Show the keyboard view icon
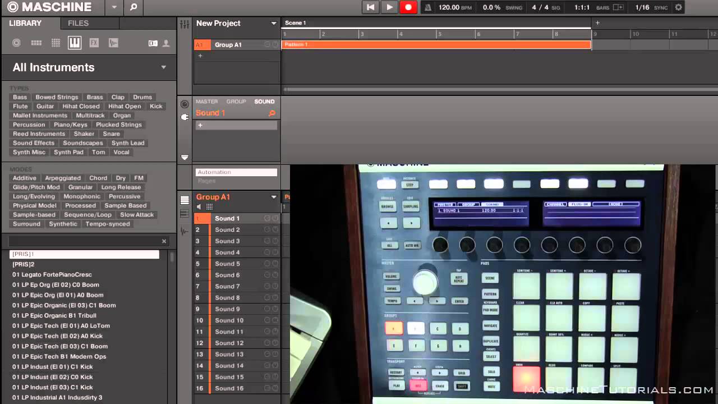718x404 pixels. point(185,214)
